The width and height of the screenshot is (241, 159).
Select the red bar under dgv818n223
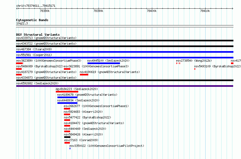click(x=67, y=92)
